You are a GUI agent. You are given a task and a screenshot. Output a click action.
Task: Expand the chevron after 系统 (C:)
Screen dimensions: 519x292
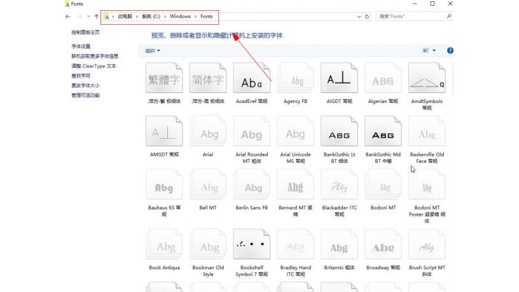pos(165,17)
